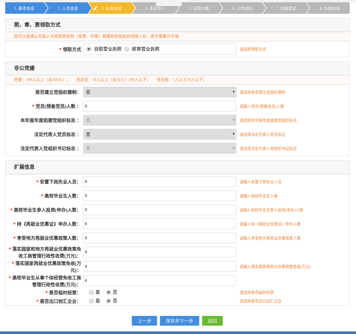Choose 否 for 是否临时经营
The height and width of the screenshot is (334, 356).
(108, 292)
